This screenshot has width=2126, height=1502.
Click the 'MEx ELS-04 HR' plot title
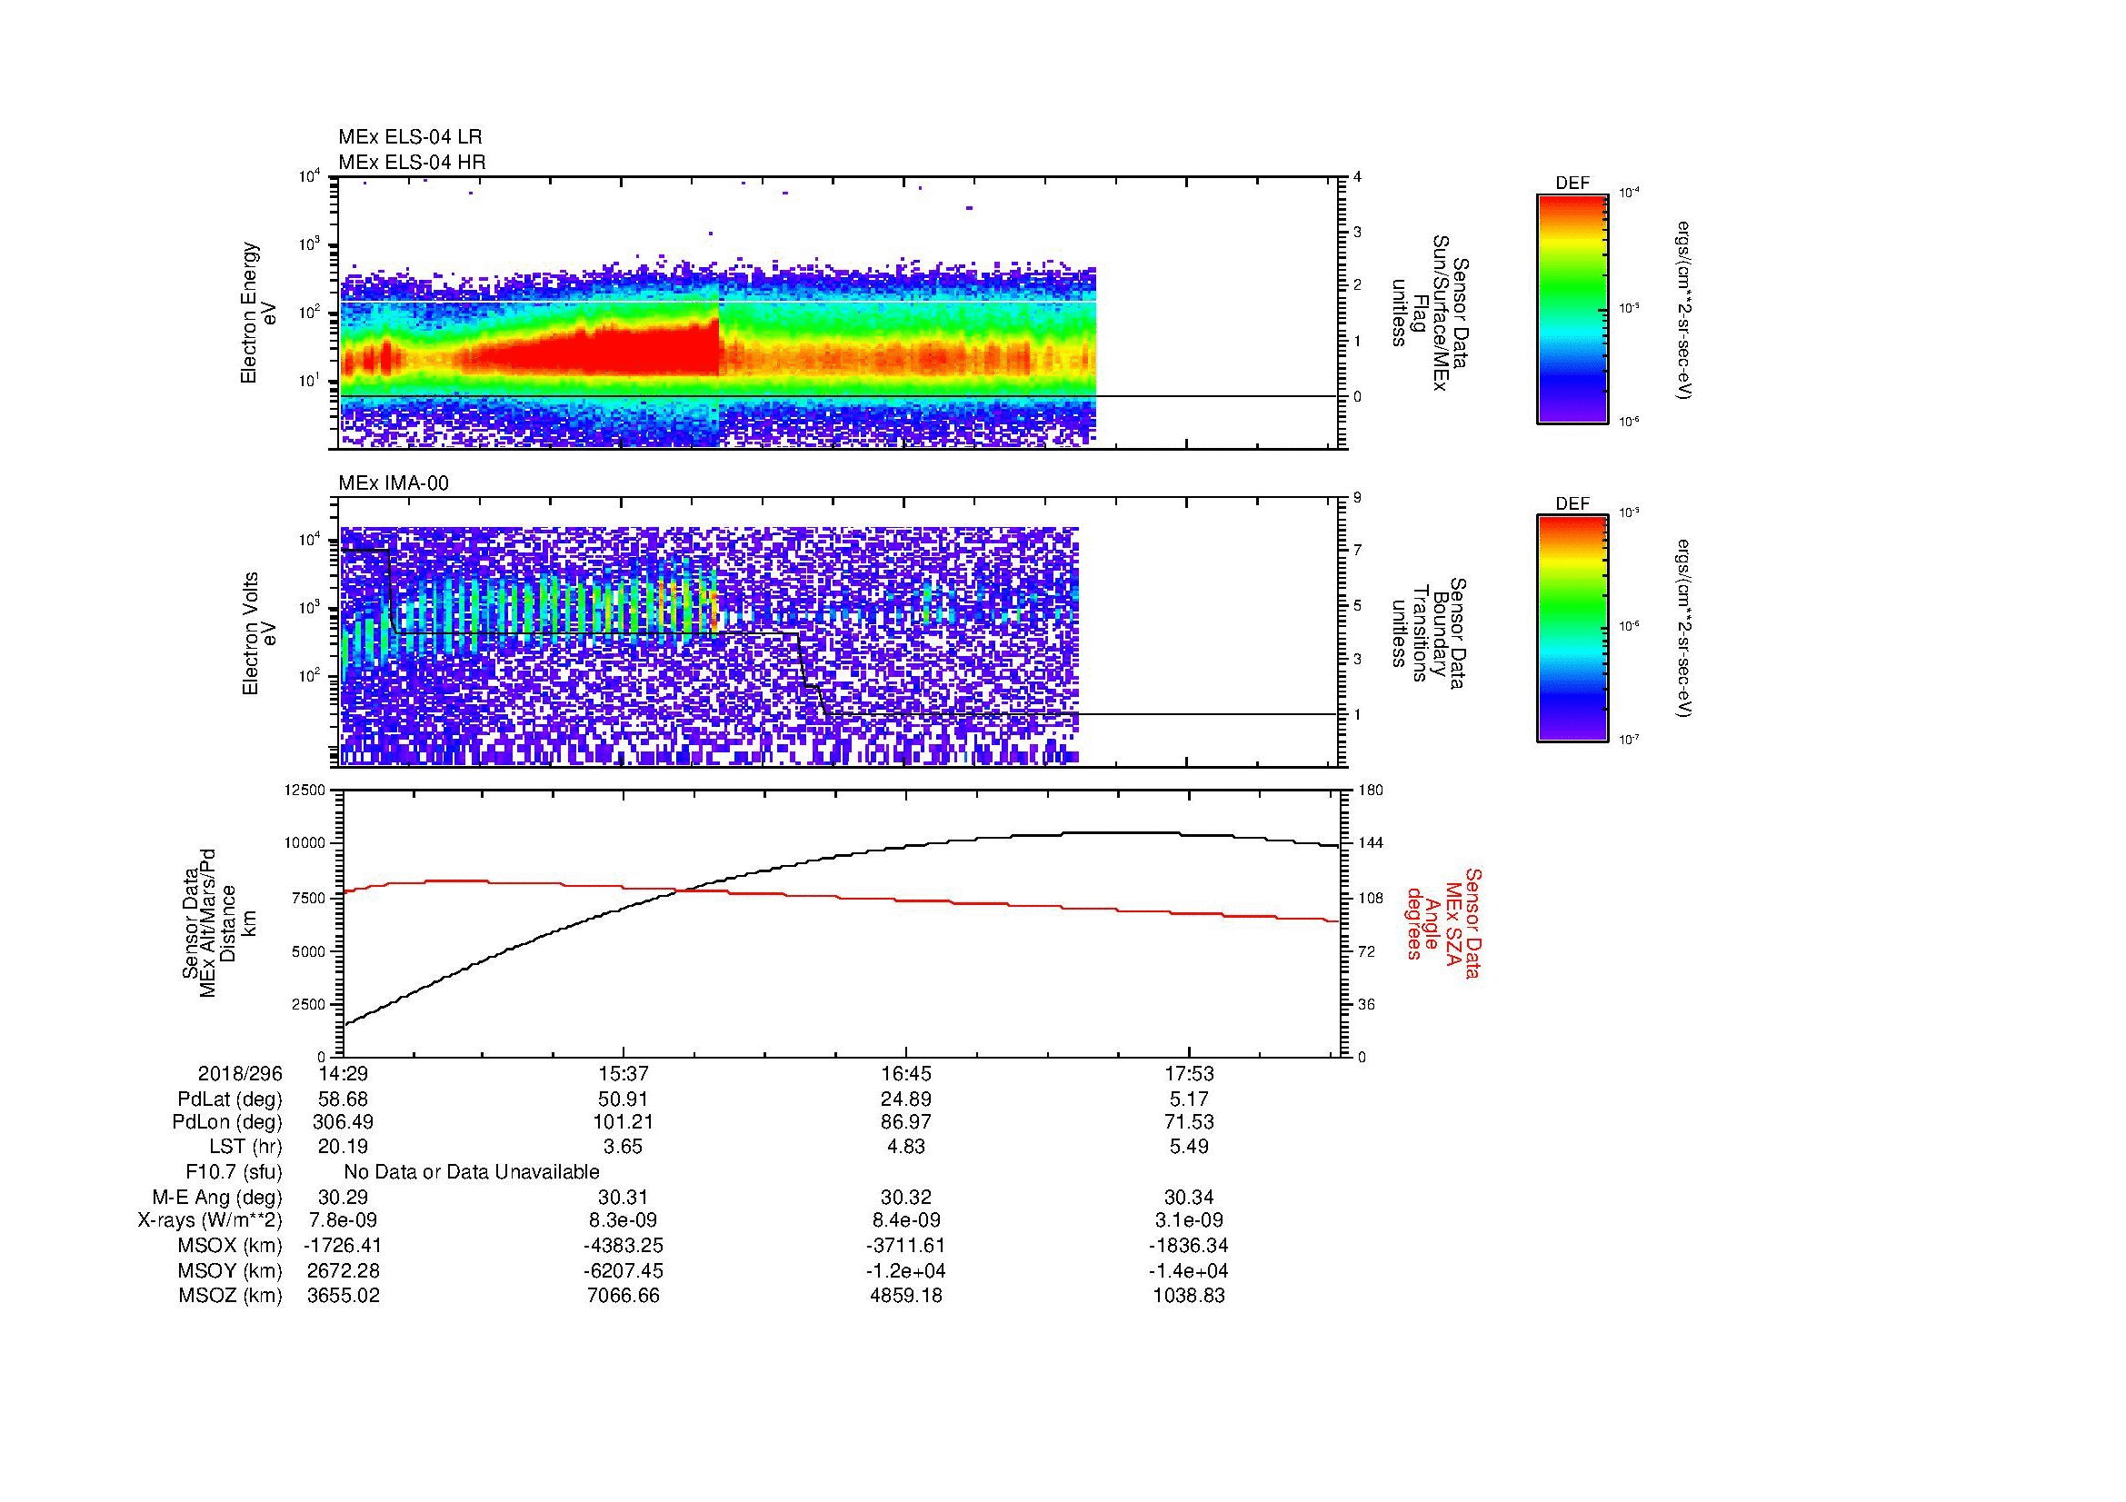pos(412,162)
